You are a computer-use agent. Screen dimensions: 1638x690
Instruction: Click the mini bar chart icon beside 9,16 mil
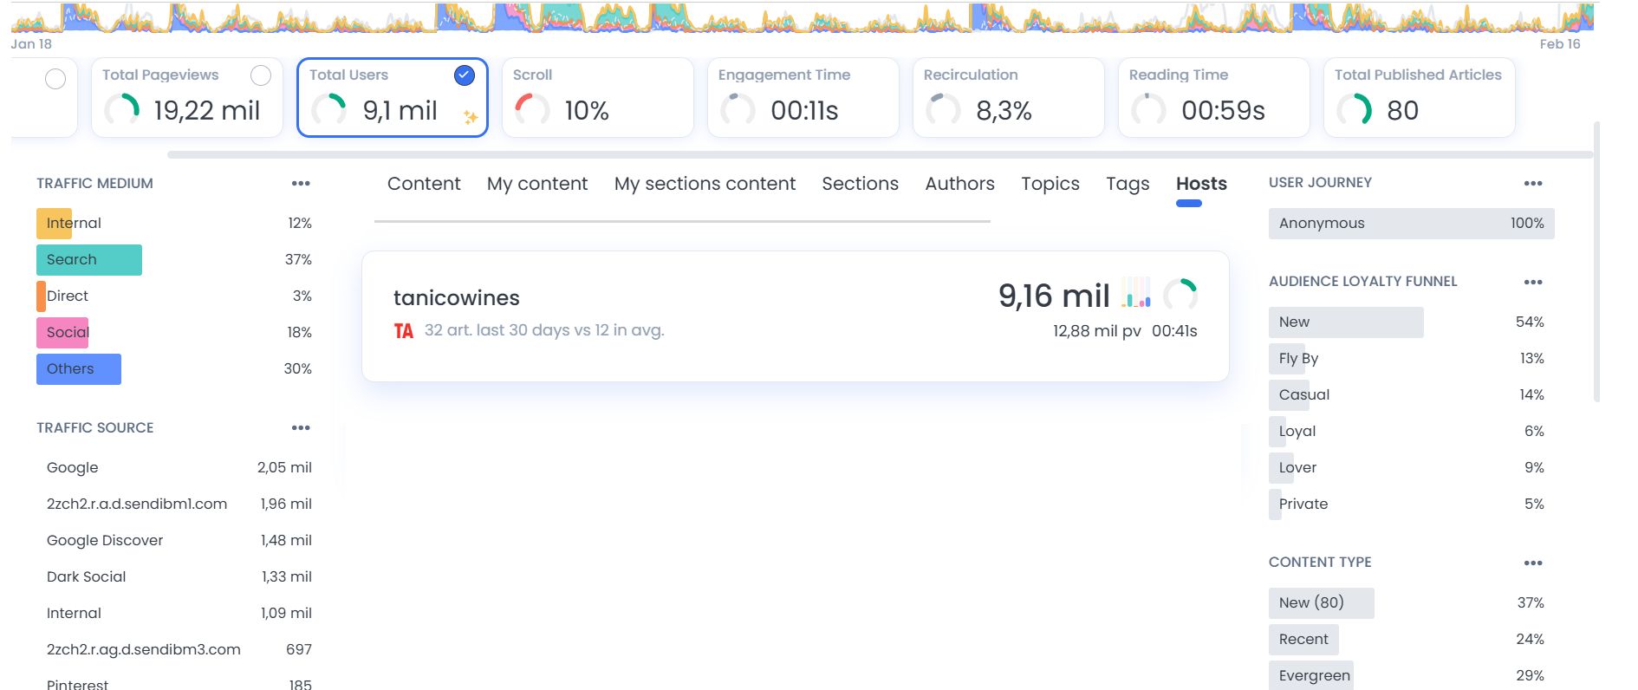1136,294
